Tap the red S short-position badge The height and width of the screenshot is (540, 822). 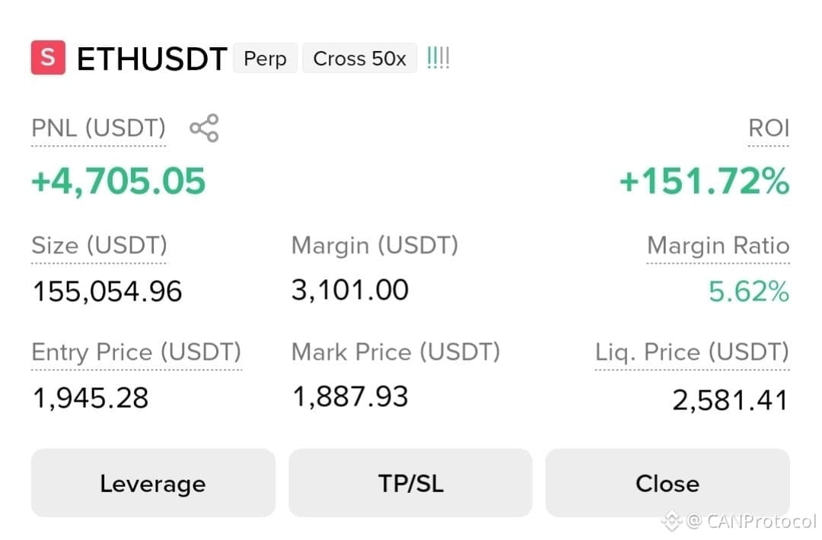point(48,58)
